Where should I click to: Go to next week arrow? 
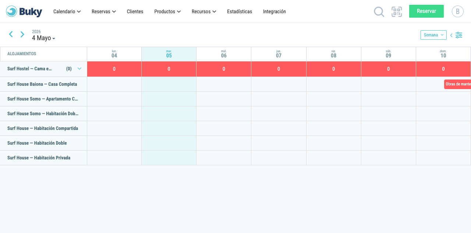tap(22, 34)
